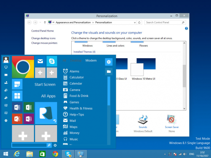
Task: Select the Windows 10 Metro UI theme
Action: click(x=144, y=69)
